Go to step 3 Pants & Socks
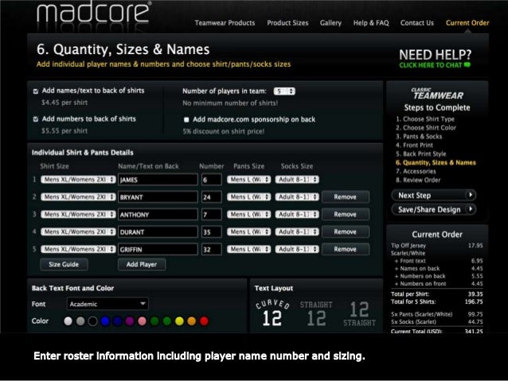 click(419, 137)
